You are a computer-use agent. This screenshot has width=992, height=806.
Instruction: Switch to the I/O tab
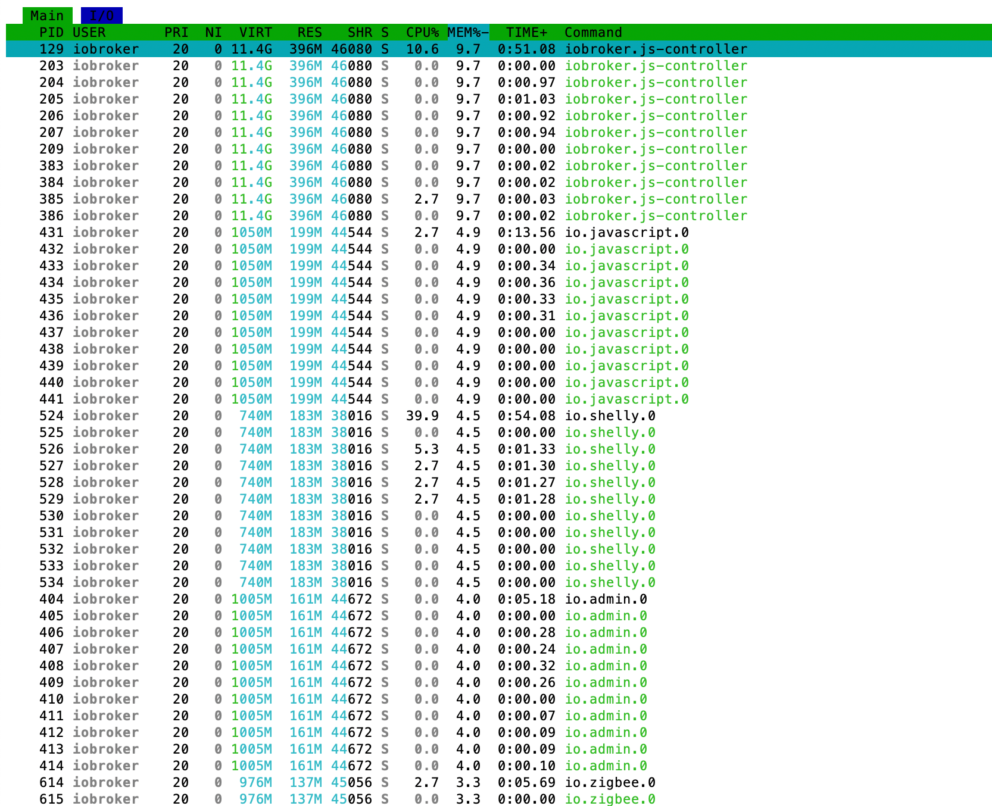click(x=102, y=15)
